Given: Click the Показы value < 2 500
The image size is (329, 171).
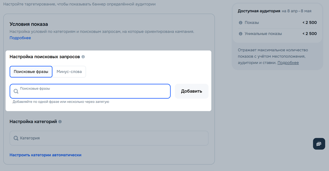Looking at the screenshot, I should 310,23.
